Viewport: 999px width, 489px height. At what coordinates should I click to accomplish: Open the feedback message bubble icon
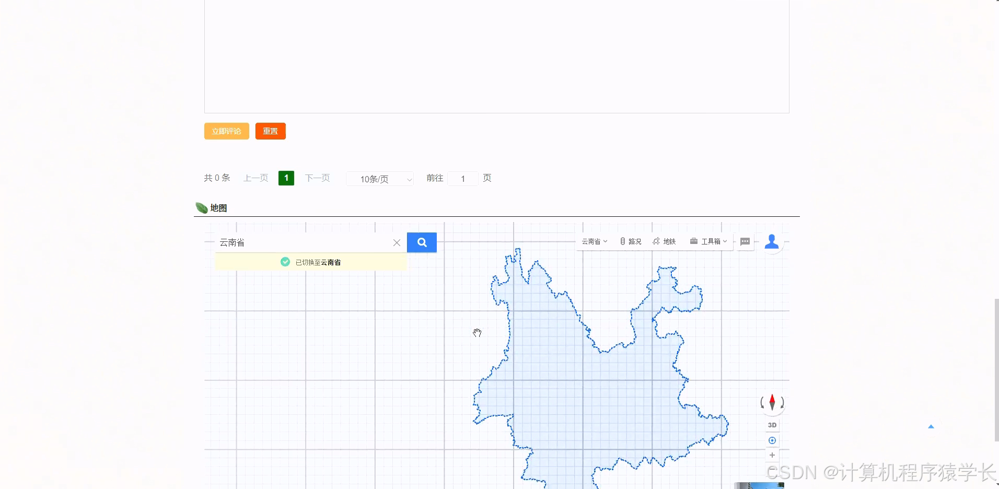coord(745,241)
